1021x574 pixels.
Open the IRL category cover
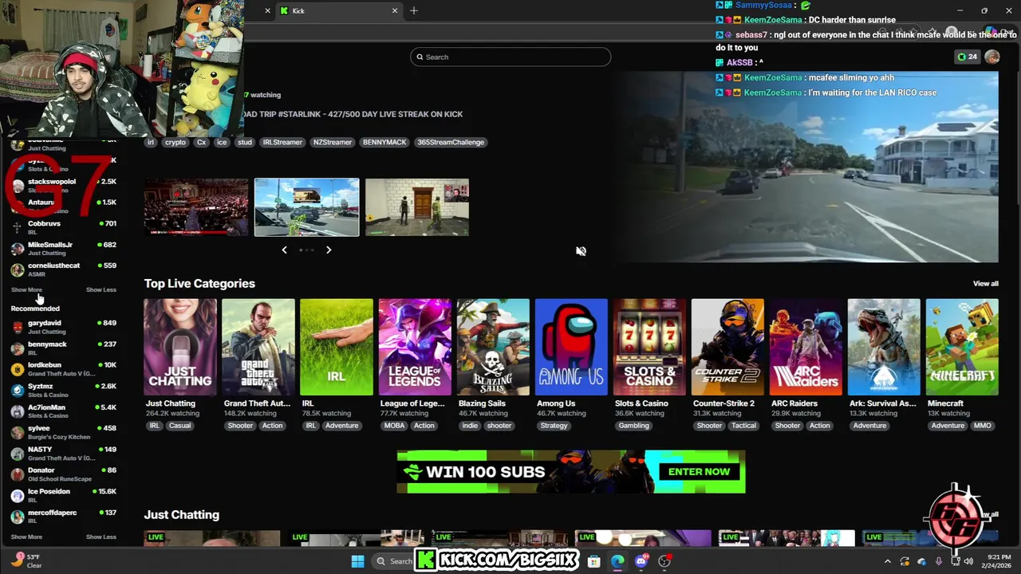click(x=337, y=347)
